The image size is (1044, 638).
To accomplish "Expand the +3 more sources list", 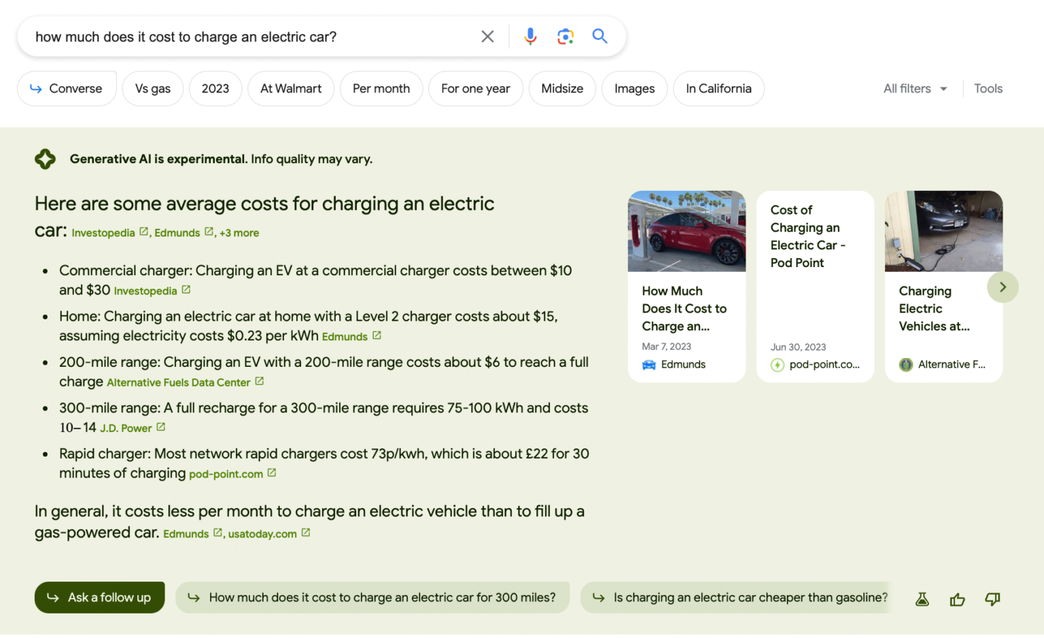I will click(239, 232).
